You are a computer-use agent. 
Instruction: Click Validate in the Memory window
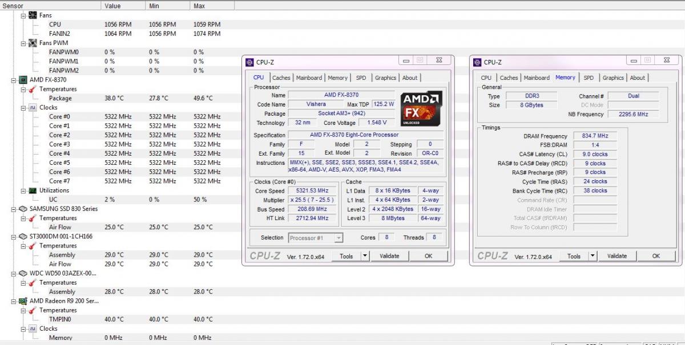click(x=617, y=256)
